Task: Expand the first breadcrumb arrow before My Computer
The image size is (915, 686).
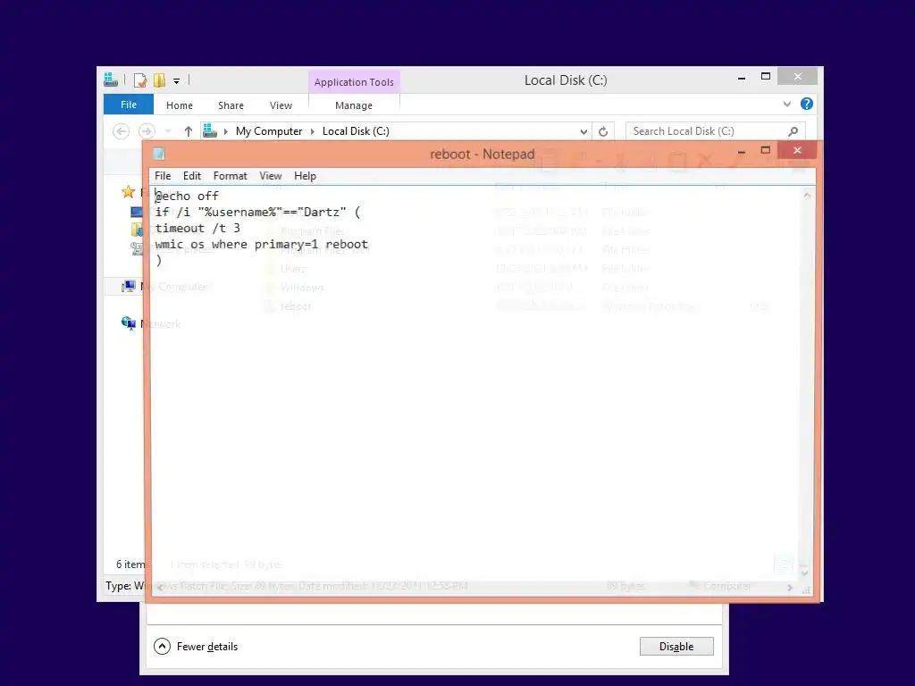Action: [x=225, y=131]
